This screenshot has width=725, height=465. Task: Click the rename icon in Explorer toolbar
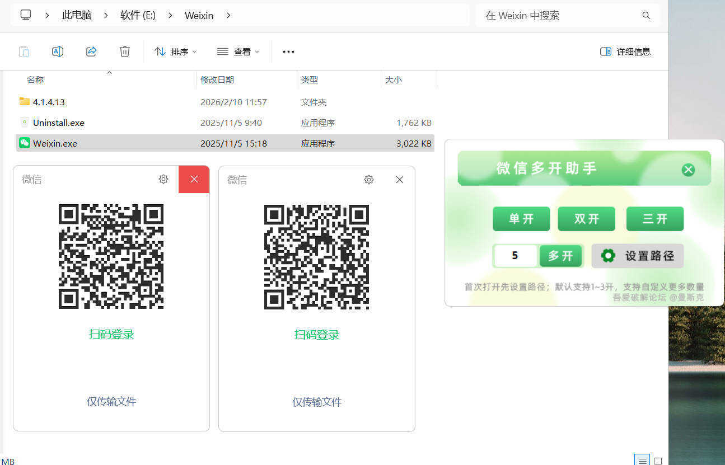(58, 51)
